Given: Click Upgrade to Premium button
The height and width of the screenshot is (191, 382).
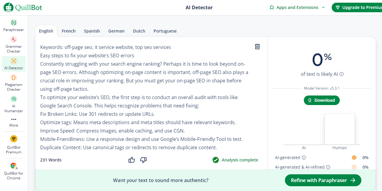Looking at the screenshot, I should 357,7.
